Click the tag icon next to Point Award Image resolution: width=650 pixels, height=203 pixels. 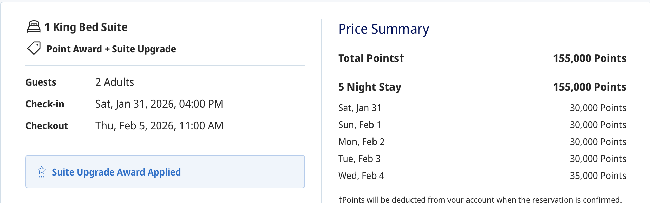coord(34,49)
